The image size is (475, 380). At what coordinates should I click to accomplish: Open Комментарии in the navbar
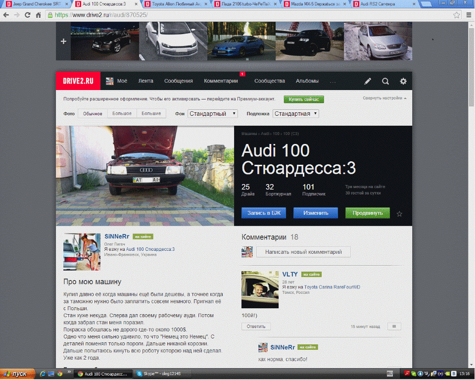[221, 81]
